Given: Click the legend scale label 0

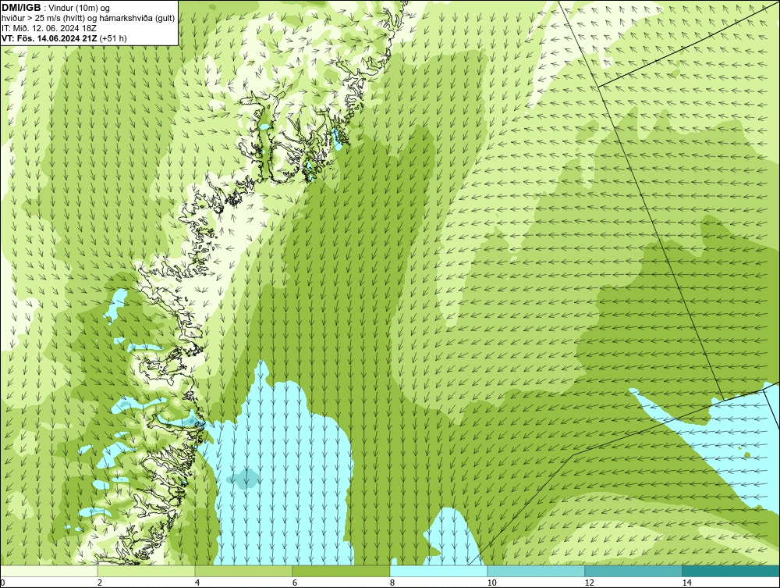Looking at the screenshot, I should (x=2, y=583).
